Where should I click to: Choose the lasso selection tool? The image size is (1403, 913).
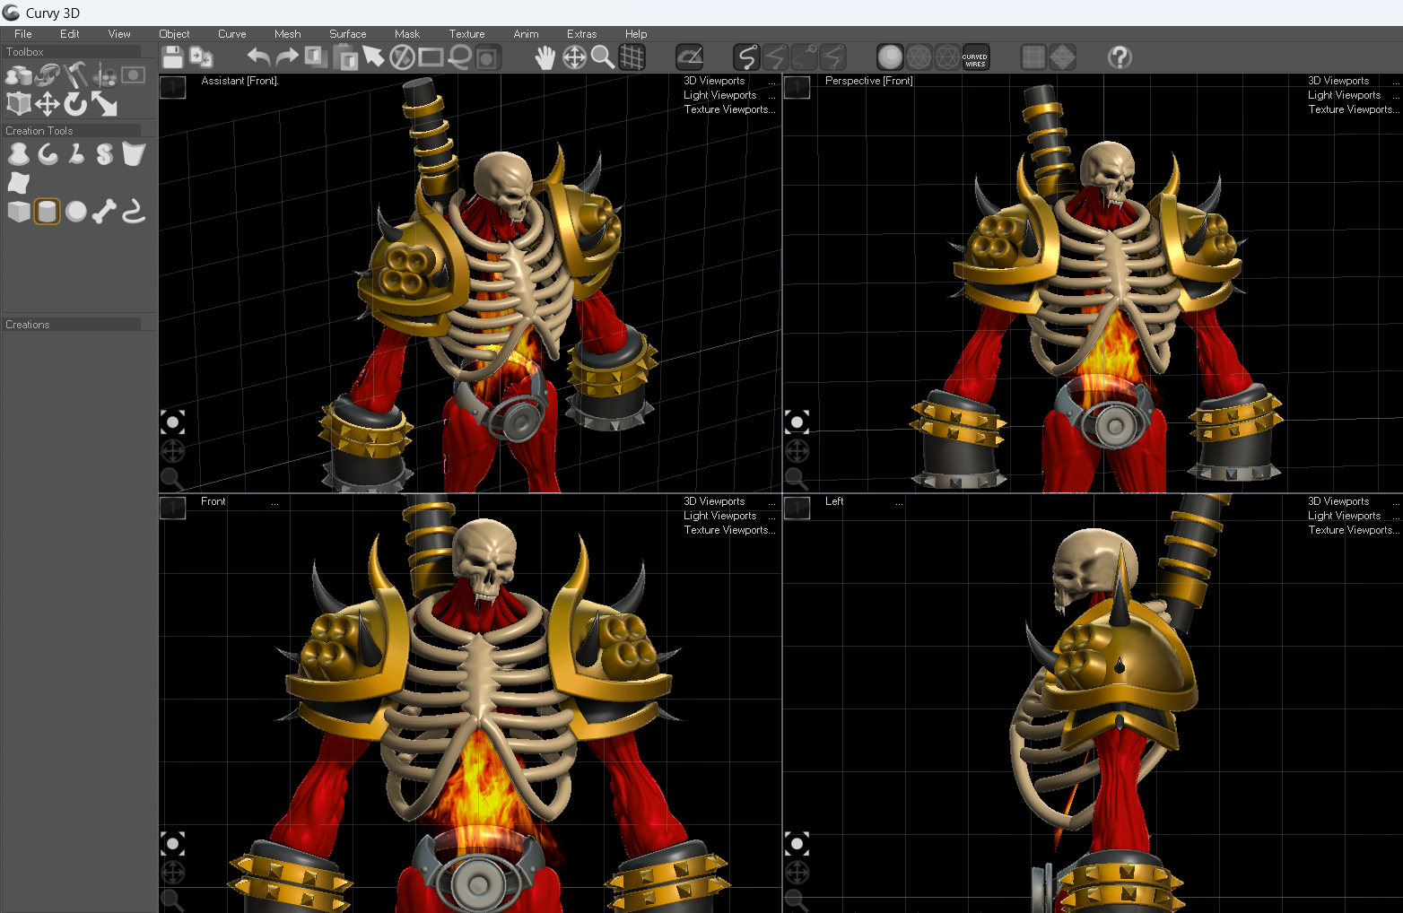click(459, 57)
